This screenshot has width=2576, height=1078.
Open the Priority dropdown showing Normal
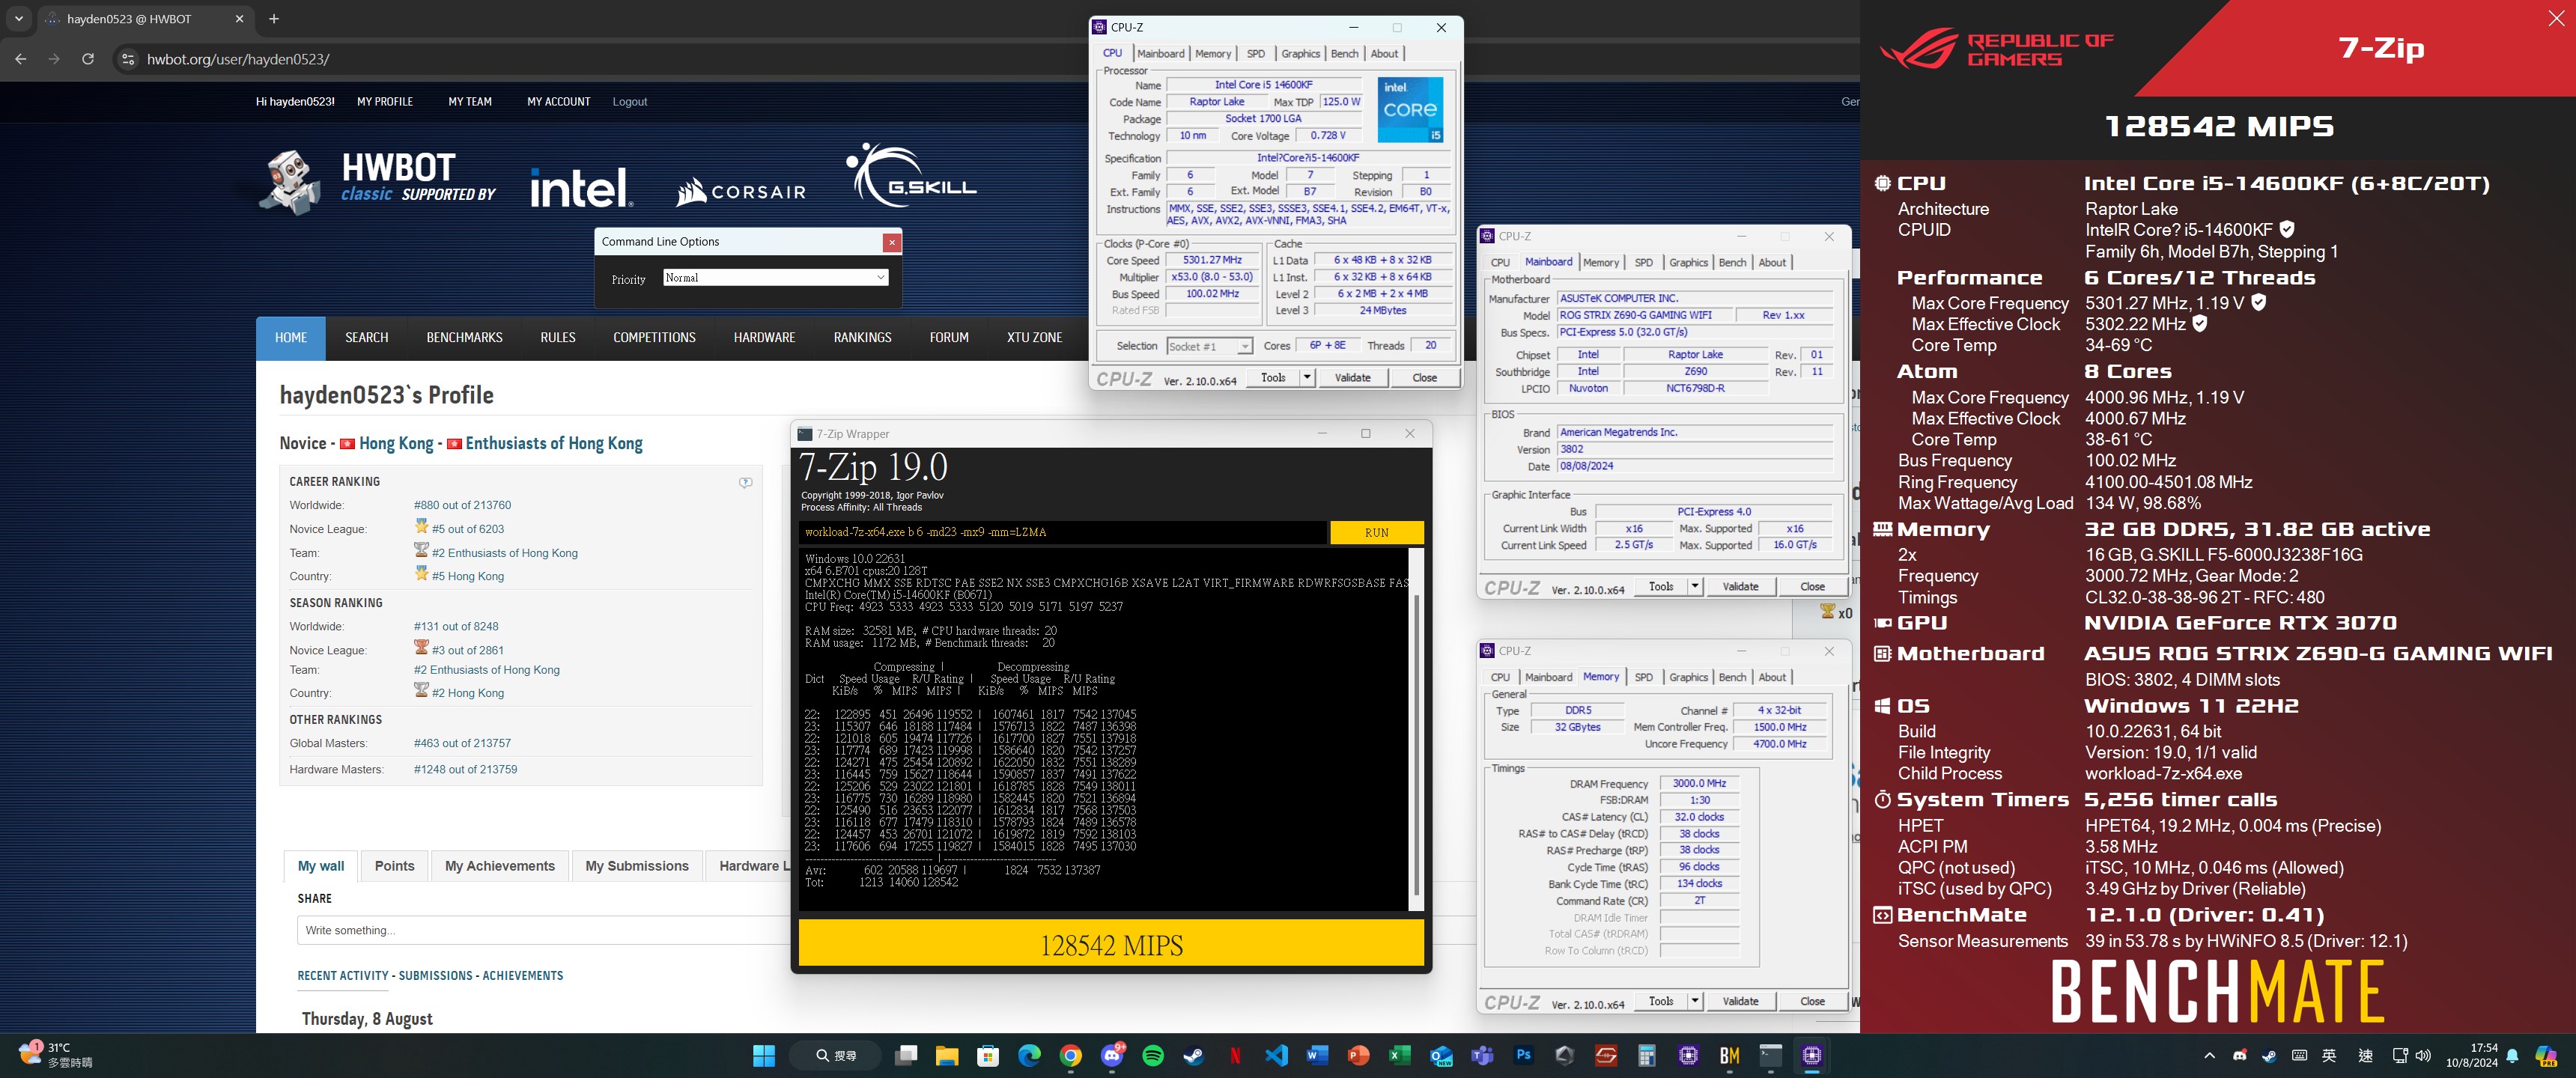(x=775, y=278)
